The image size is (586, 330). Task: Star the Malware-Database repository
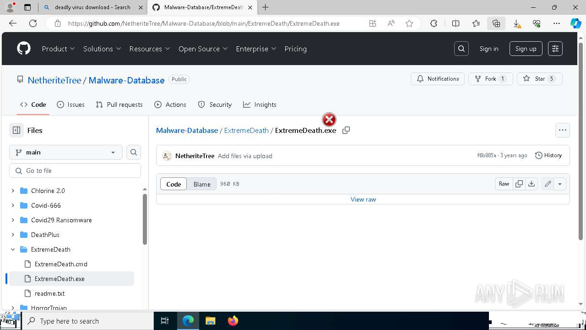tap(540, 79)
